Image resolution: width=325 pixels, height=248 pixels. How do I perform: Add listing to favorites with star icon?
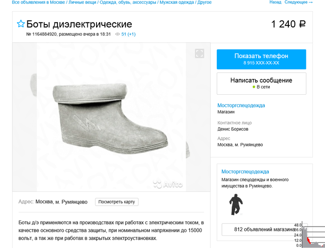[21, 24]
